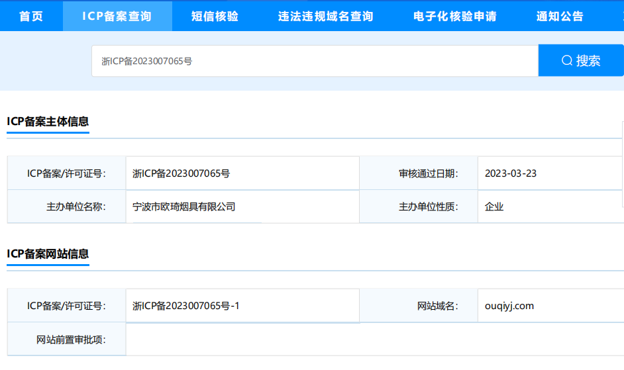Open the 短信核验 tab
The image size is (624, 370).
click(x=215, y=16)
